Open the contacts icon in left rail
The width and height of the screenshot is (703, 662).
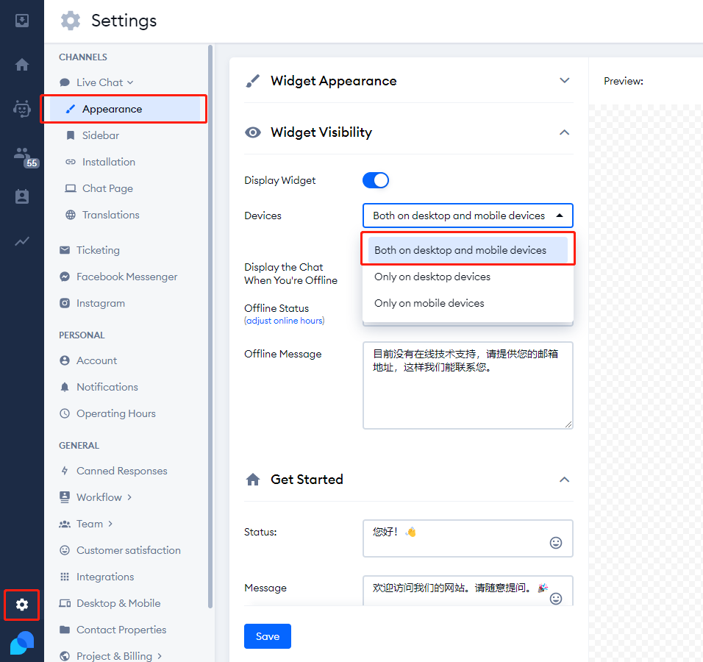tap(22, 197)
